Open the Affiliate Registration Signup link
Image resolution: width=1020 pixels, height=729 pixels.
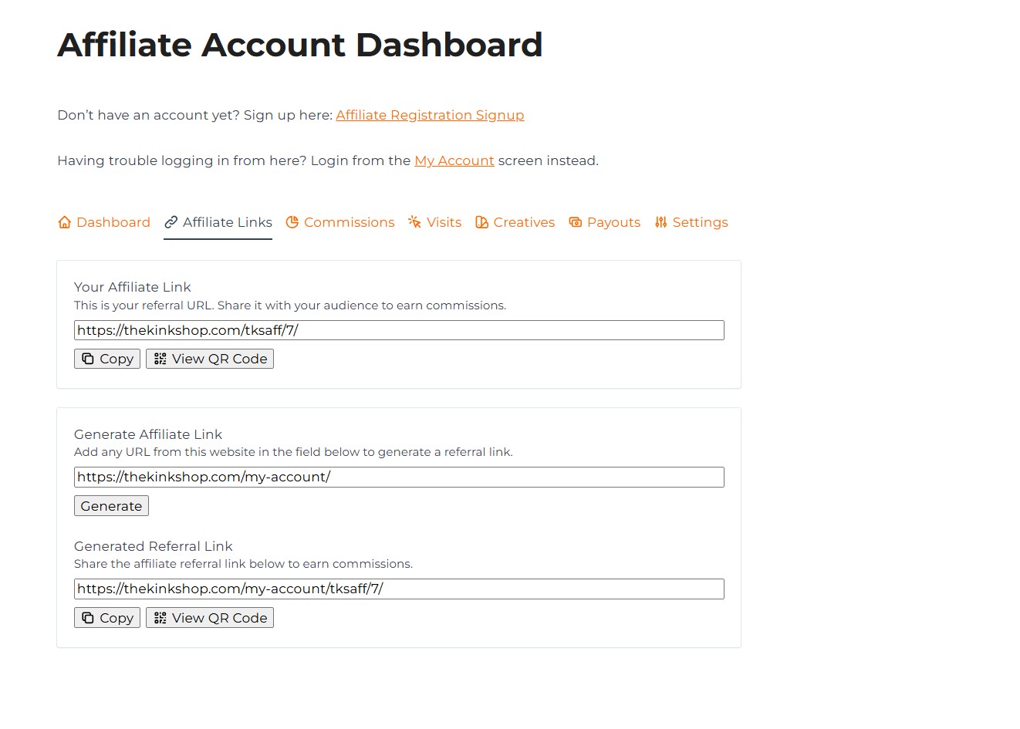430,115
